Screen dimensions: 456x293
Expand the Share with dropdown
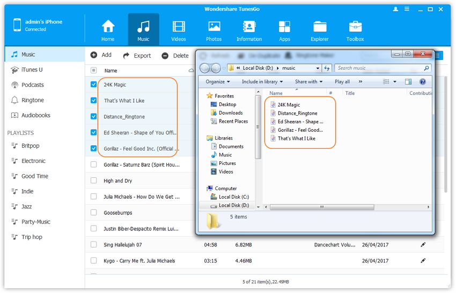[309, 82]
